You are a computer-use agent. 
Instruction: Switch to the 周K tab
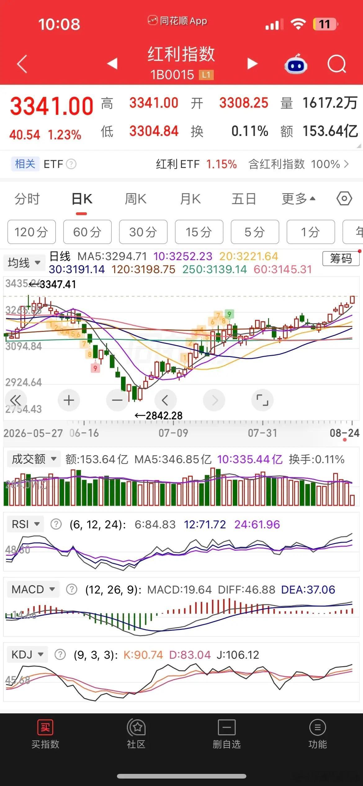click(136, 199)
